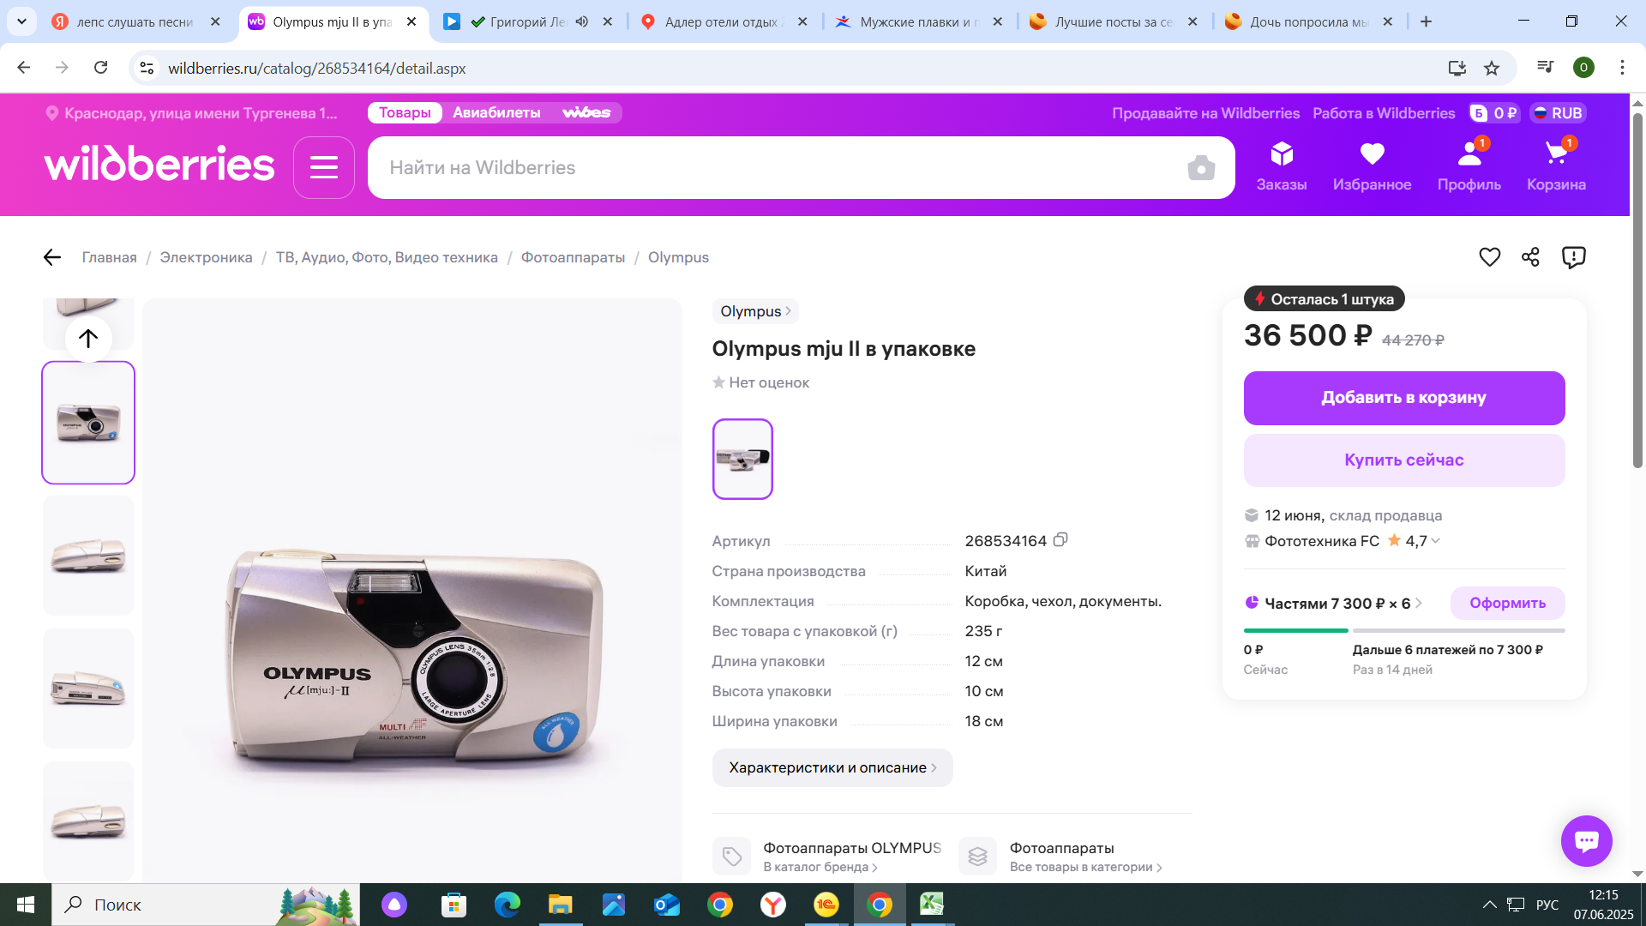Image resolution: width=1646 pixels, height=926 pixels.
Task: Switch currency RUB selector
Action: click(1558, 113)
